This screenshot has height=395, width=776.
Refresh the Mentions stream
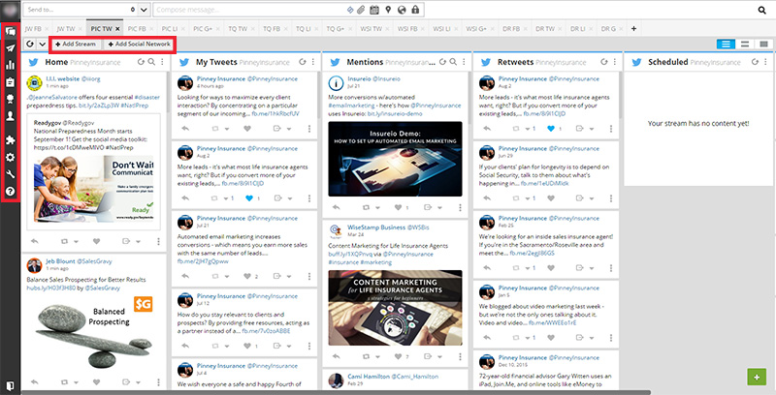pos(442,62)
